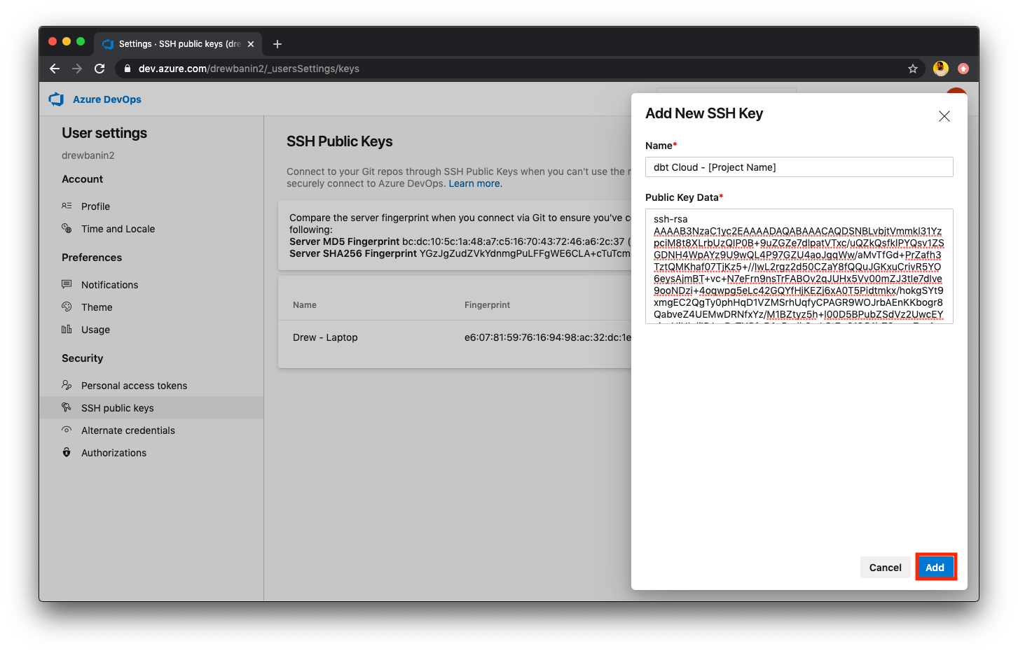Click the Notifications bell icon
Viewport: 1018px width, 653px height.
(x=67, y=284)
